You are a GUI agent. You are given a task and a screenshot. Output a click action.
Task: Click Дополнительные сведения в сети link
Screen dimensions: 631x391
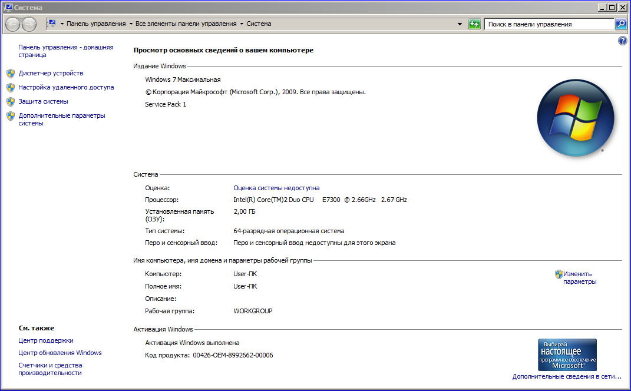tap(567, 376)
